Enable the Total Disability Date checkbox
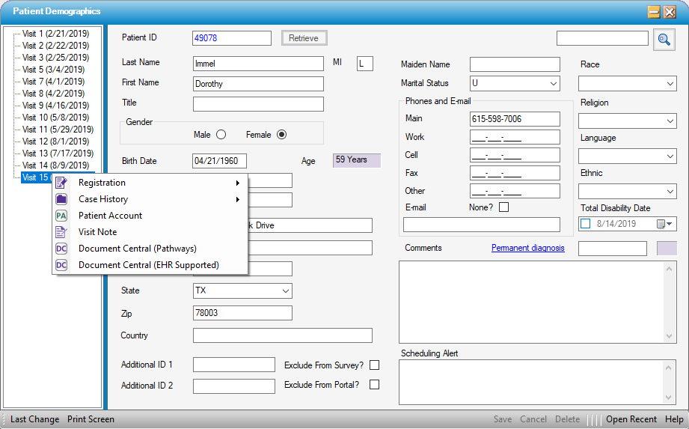The image size is (689, 429). [586, 224]
